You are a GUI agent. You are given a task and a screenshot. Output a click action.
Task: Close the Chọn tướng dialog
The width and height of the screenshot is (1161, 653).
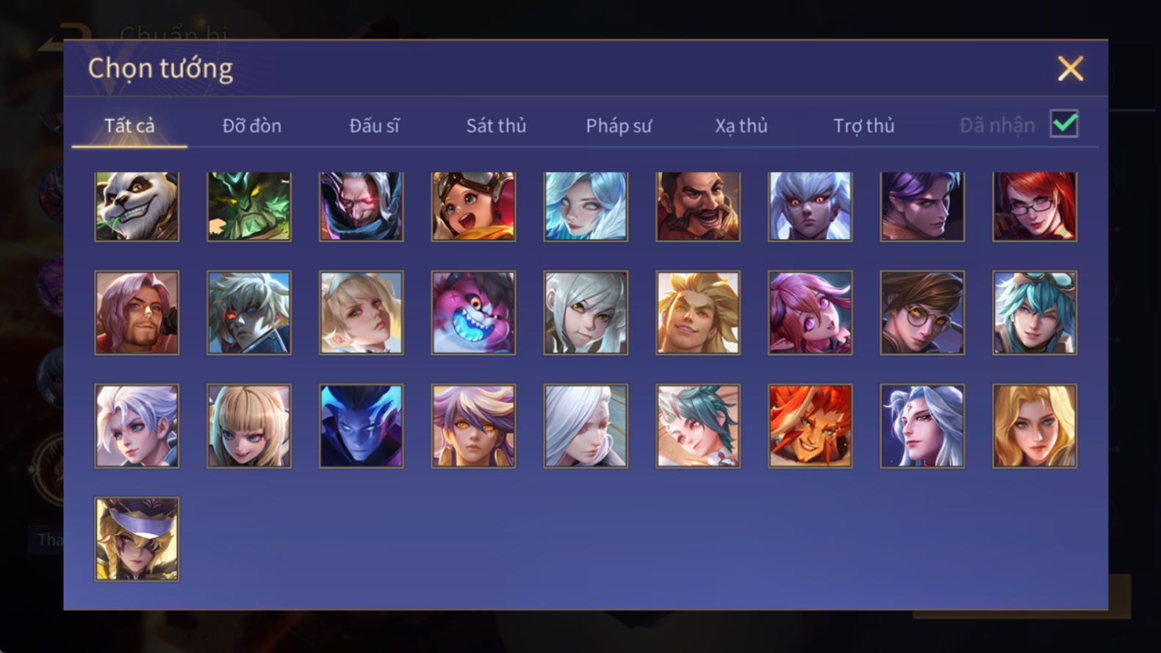point(1070,68)
